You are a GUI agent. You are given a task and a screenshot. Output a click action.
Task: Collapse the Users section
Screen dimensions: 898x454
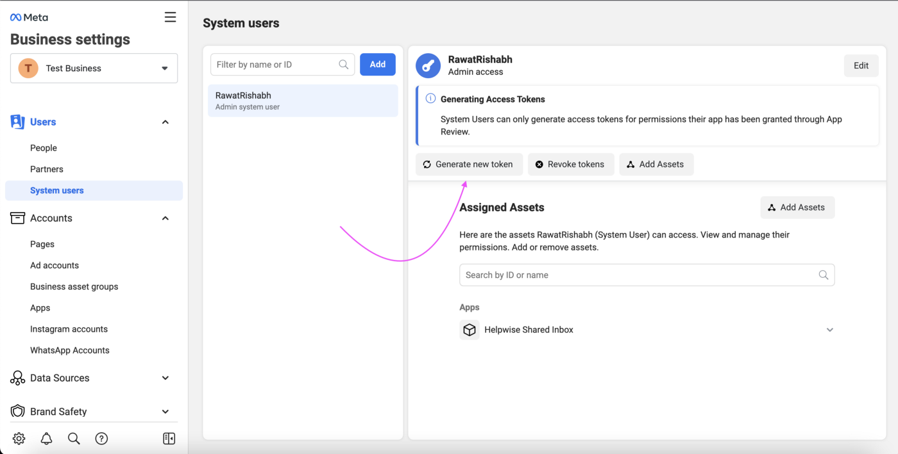(x=165, y=122)
